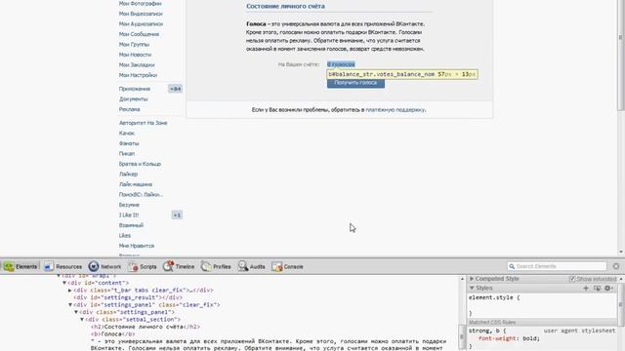
Task: Open the Лайк-машина app link
Action: pyautogui.click(x=136, y=184)
